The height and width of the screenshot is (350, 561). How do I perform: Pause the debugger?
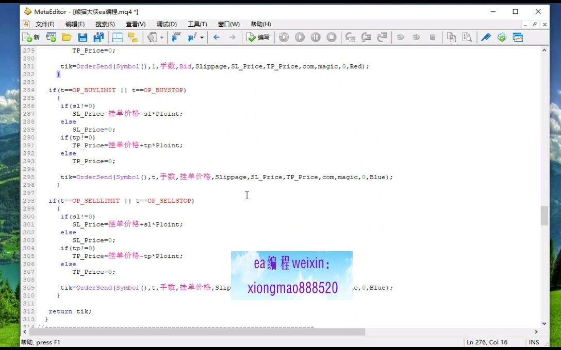click(x=316, y=37)
